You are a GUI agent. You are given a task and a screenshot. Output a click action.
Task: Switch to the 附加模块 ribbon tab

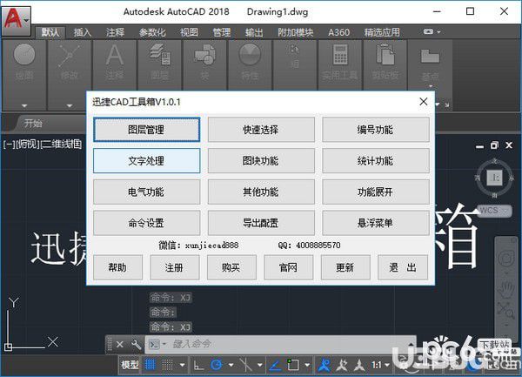pyautogui.click(x=296, y=32)
